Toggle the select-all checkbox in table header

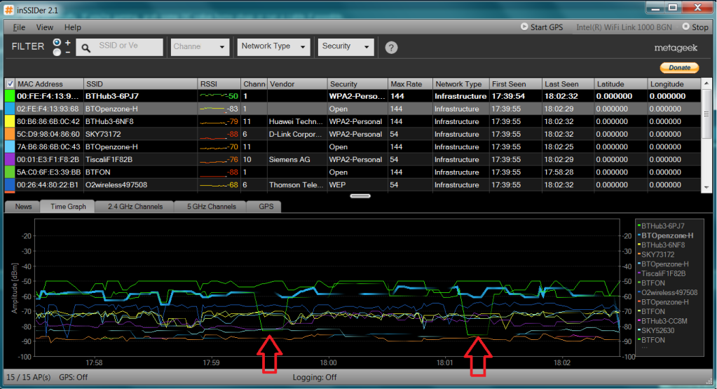(x=10, y=84)
